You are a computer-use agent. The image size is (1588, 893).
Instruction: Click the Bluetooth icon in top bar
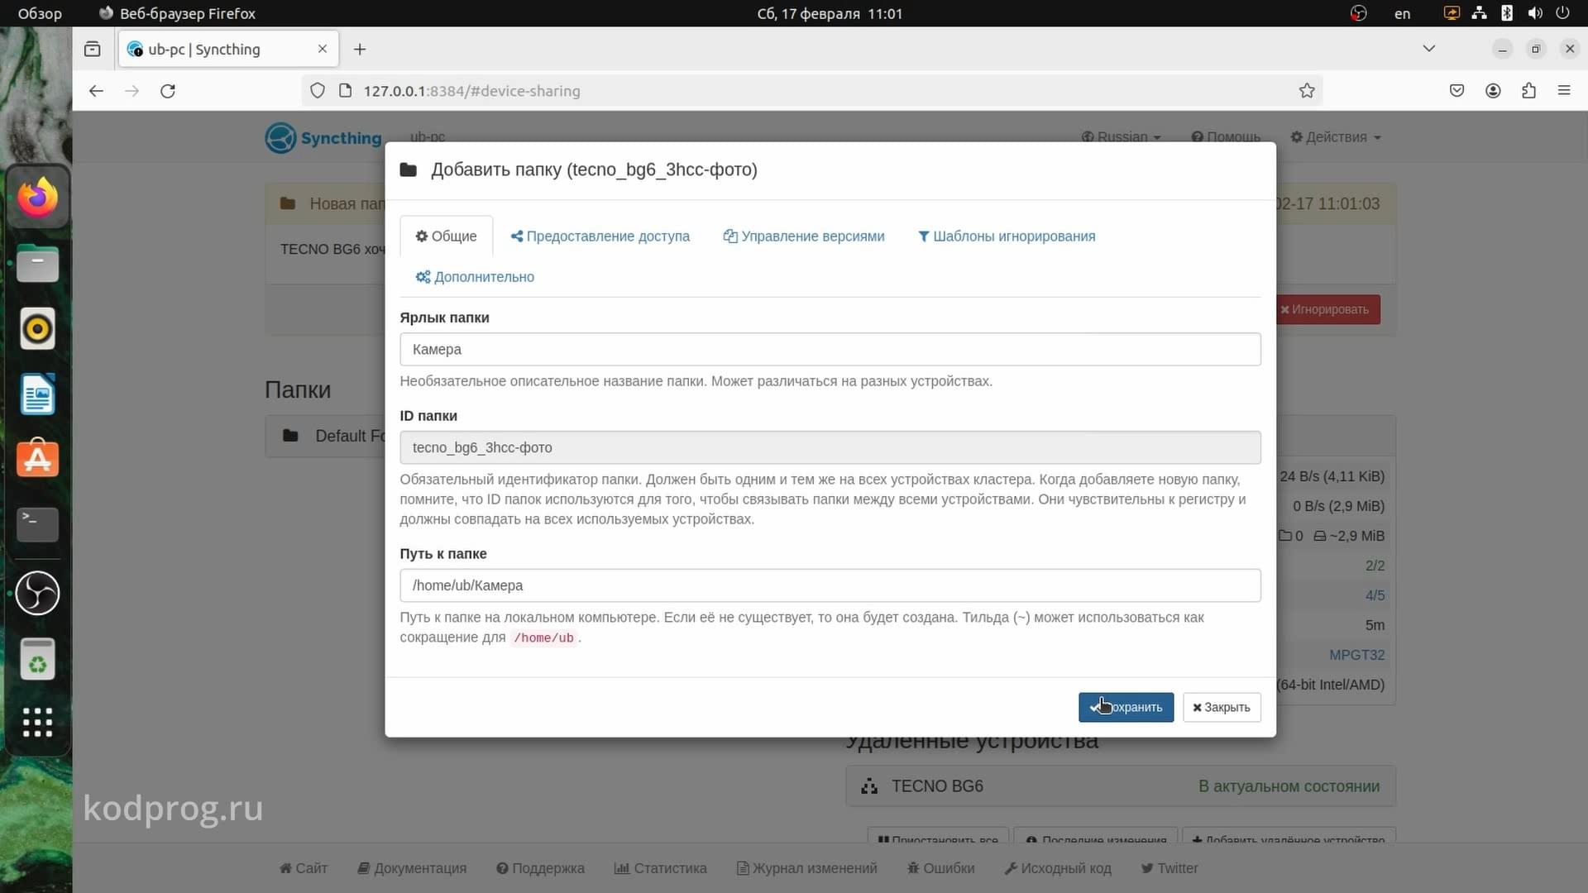(x=1507, y=13)
